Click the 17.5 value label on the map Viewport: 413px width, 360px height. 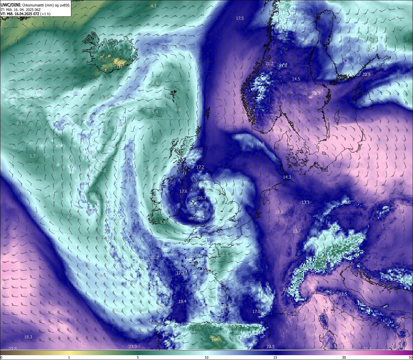240,18
